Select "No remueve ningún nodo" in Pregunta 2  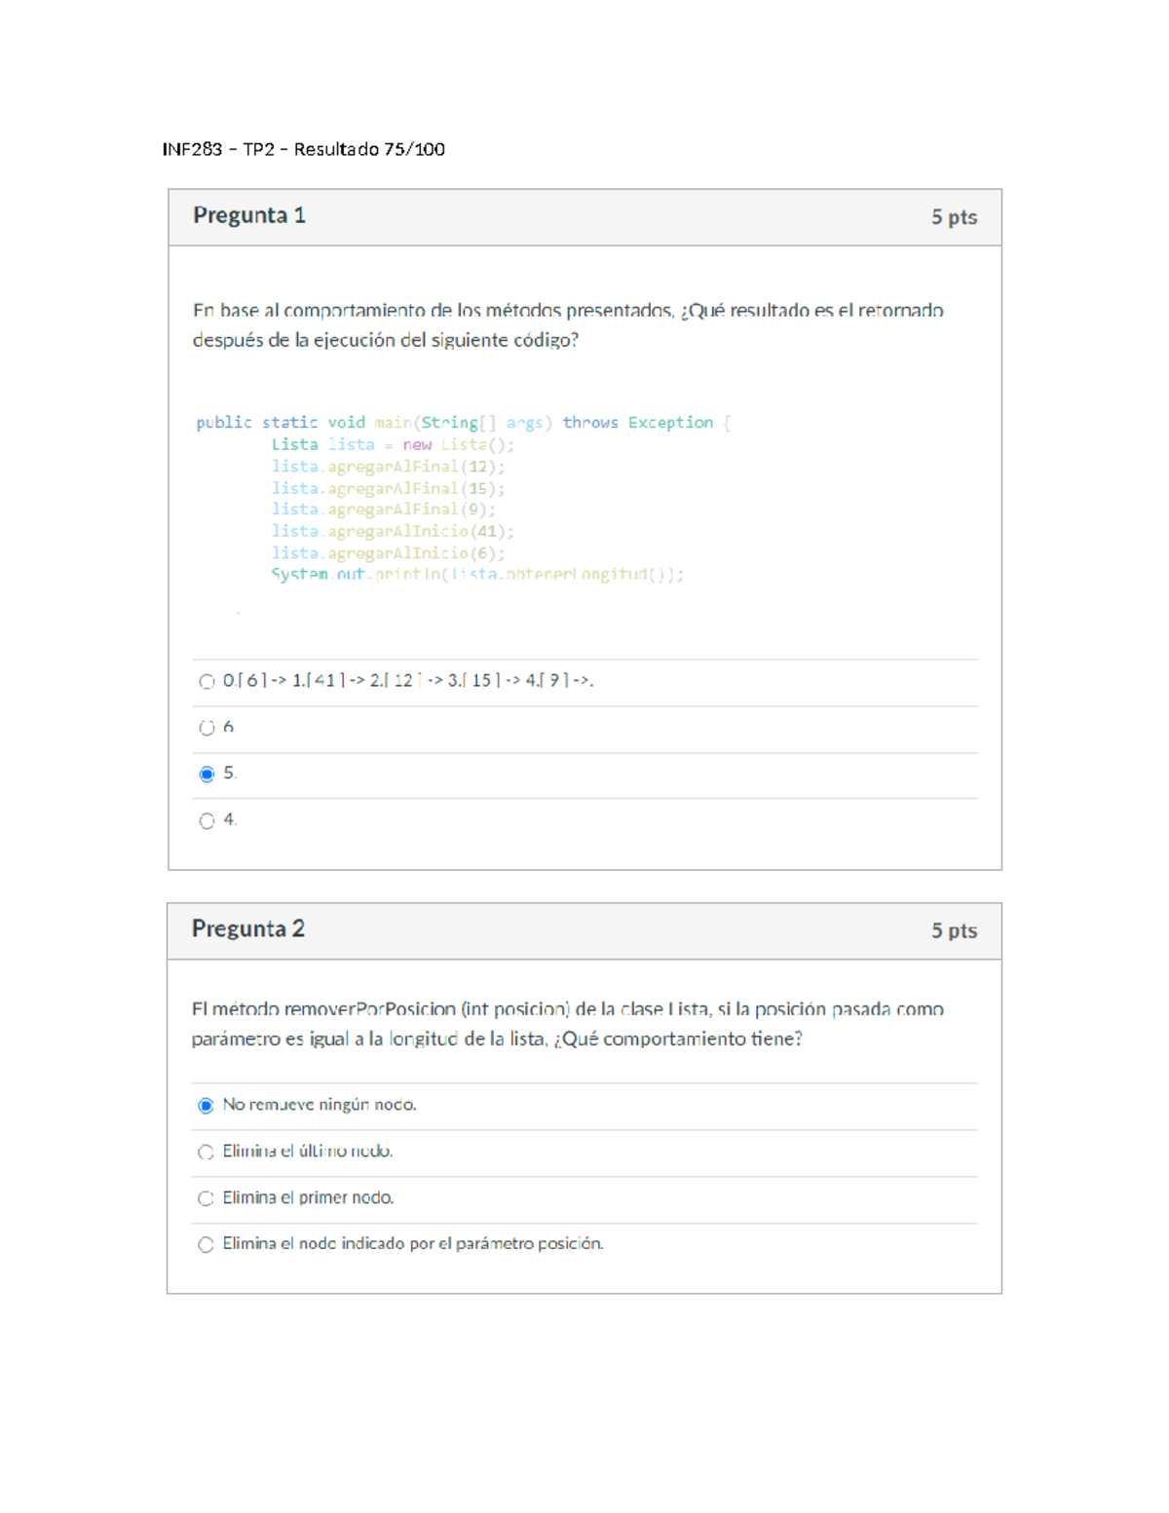pos(206,1106)
